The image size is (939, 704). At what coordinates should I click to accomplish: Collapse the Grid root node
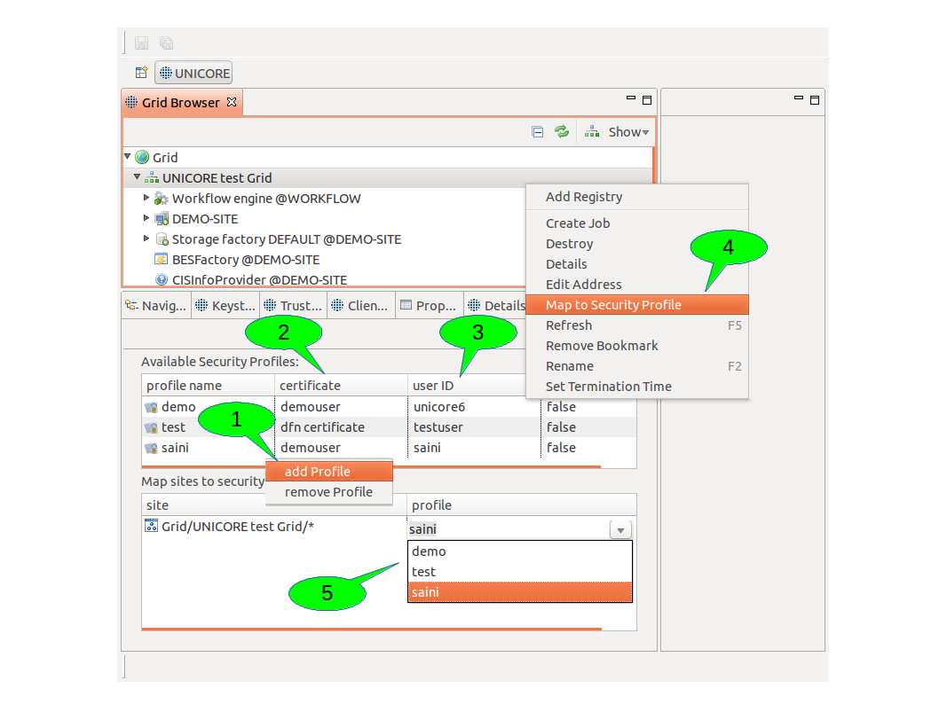point(128,157)
